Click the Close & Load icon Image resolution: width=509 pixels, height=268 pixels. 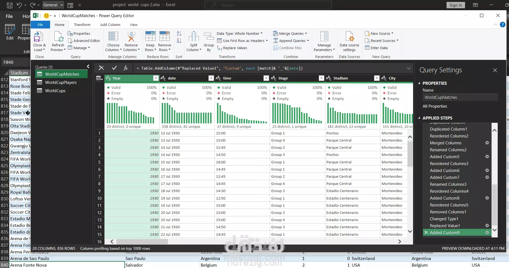(38, 37)
